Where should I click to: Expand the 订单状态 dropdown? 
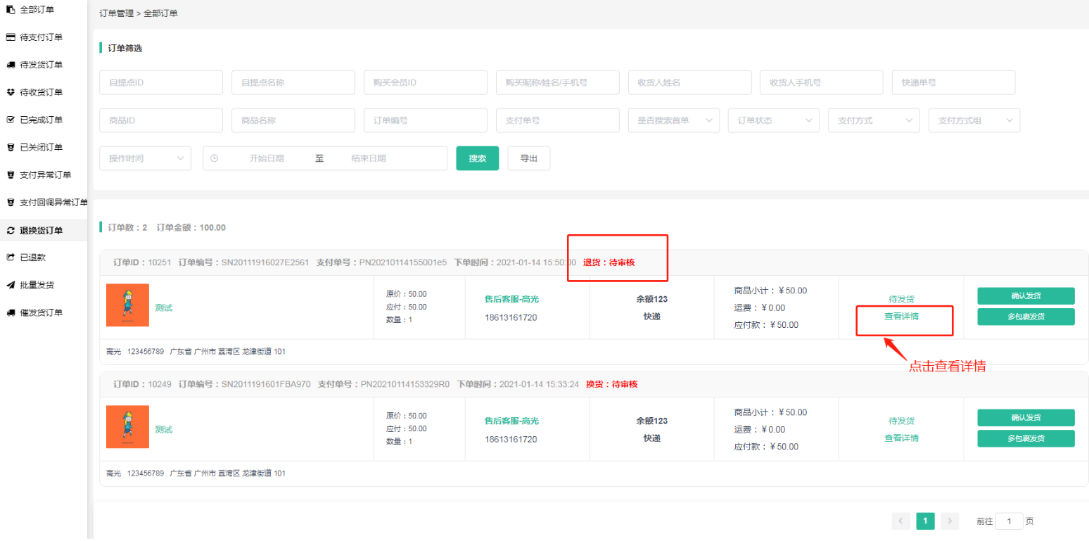tap(773, 120)
